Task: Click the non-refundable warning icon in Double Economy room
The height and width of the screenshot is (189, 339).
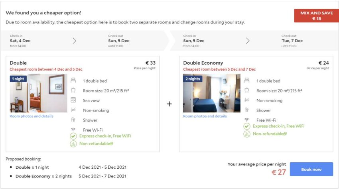Action: pyautogui.click(x=247, y=134)
